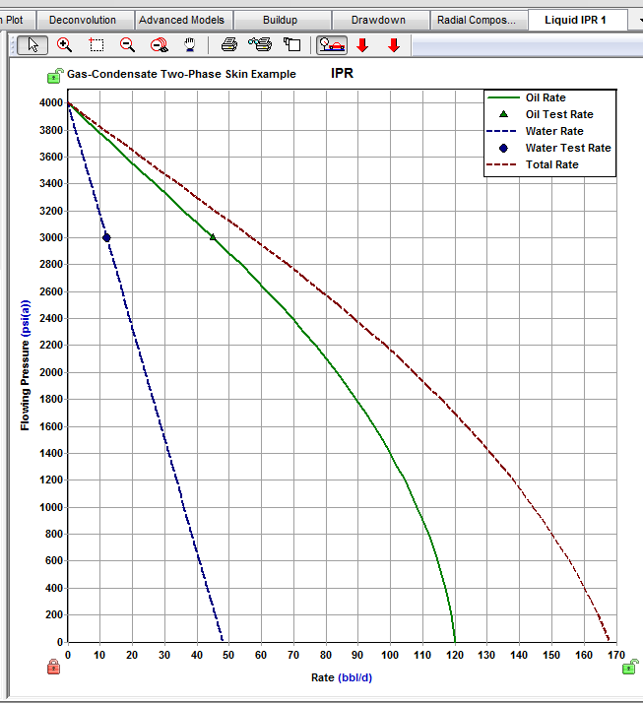Choose the rectangle zoom selection tool
643x704 pixels.
coord(96,44)
